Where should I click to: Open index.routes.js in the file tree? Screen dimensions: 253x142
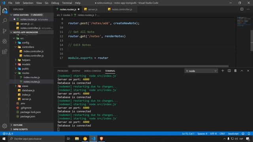tap(32, 77)
